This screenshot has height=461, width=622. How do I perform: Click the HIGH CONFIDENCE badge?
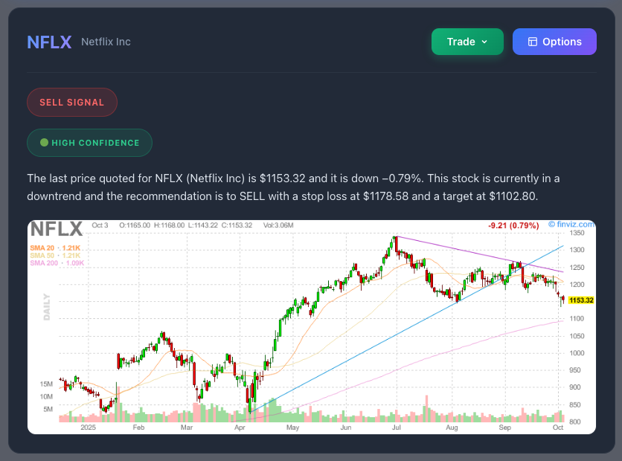coord(89,143)
